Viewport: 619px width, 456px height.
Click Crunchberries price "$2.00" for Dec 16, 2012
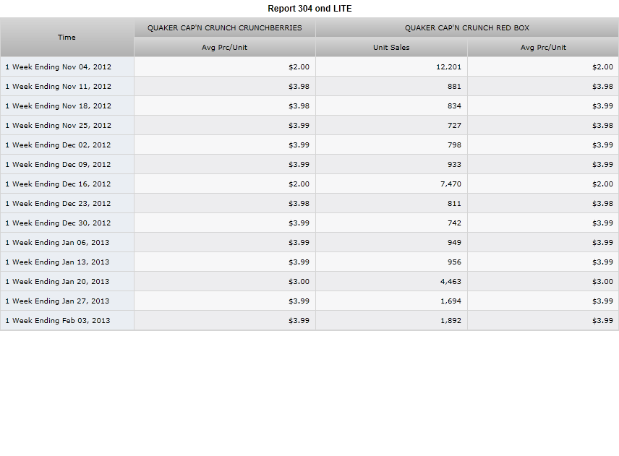click(299, 184)
